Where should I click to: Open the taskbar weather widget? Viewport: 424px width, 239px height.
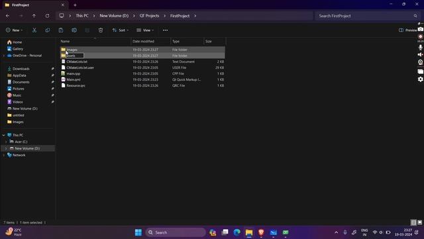13,232
